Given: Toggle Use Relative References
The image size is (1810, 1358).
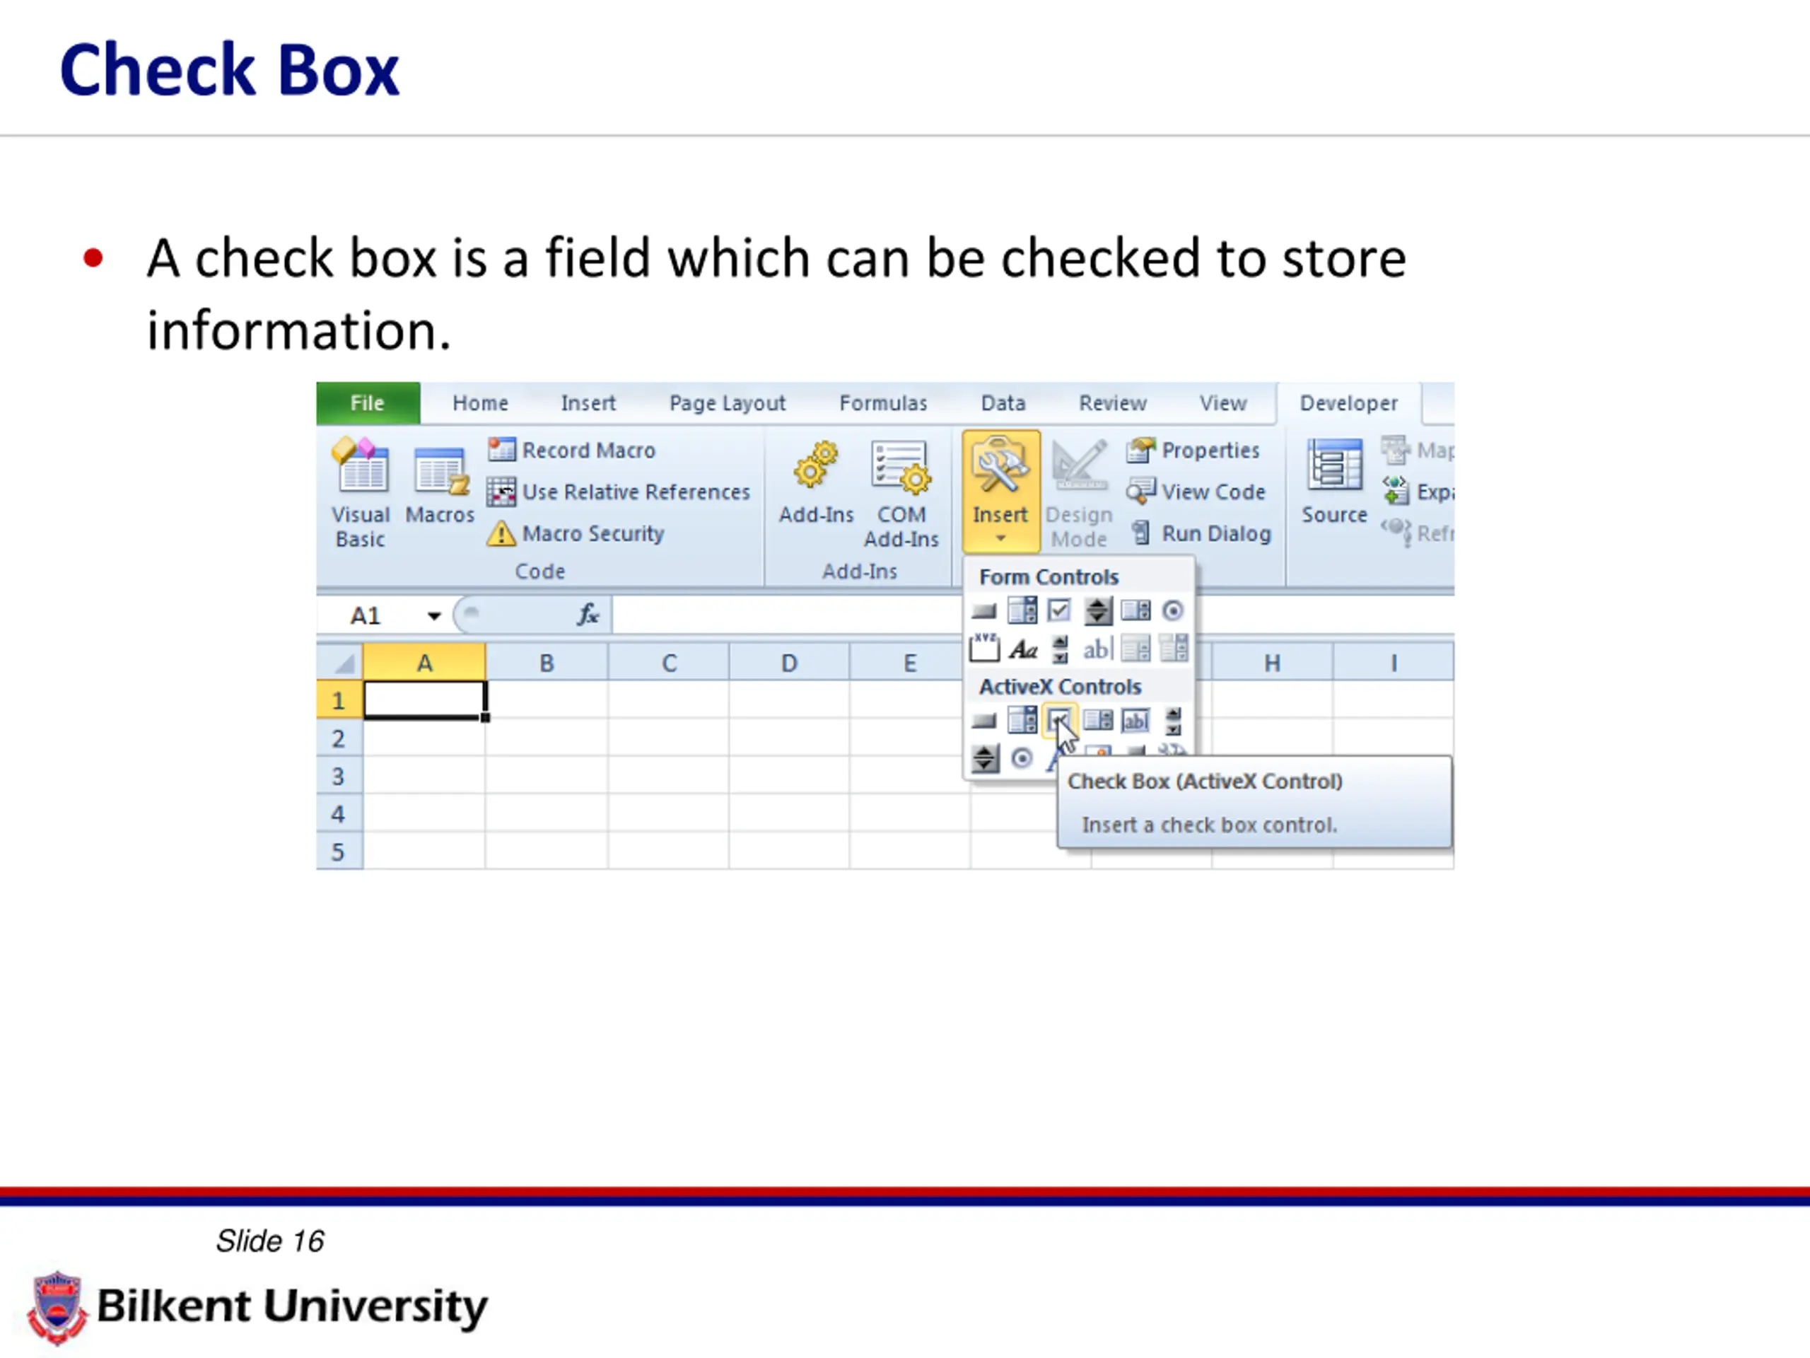Looking at the screenshot, I should click(618, 492).
